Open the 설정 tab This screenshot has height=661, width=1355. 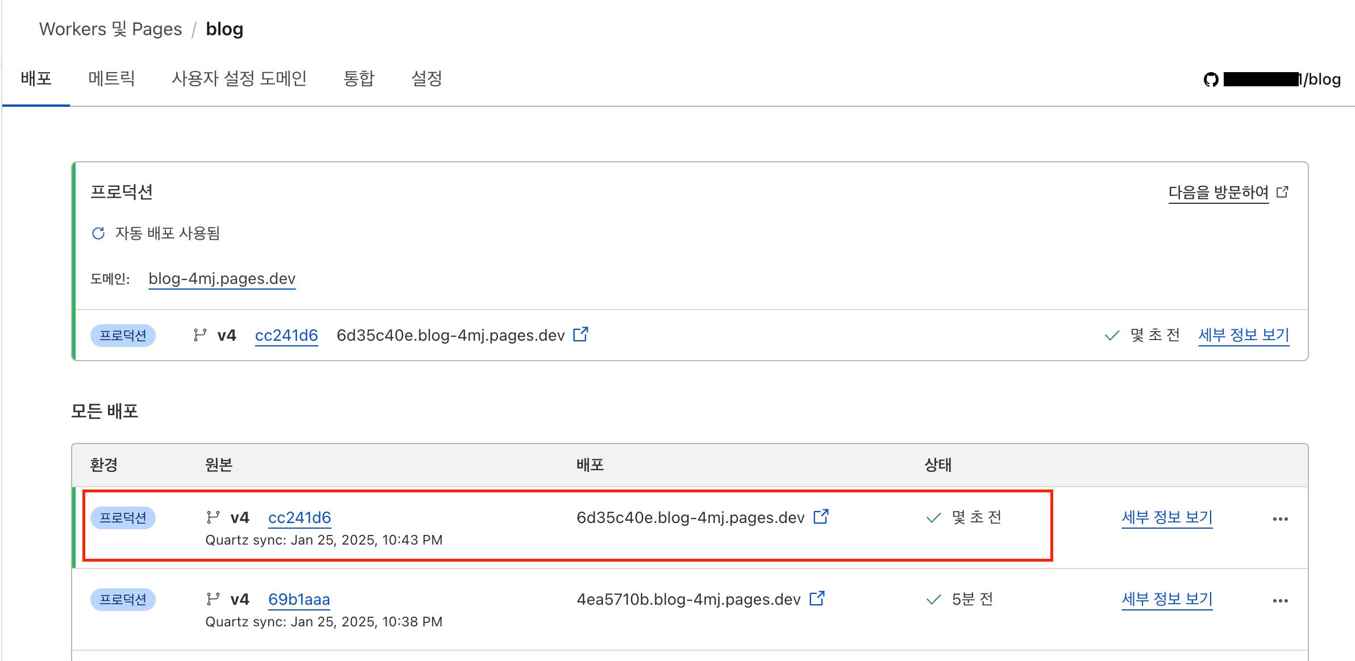pos(426,78)
